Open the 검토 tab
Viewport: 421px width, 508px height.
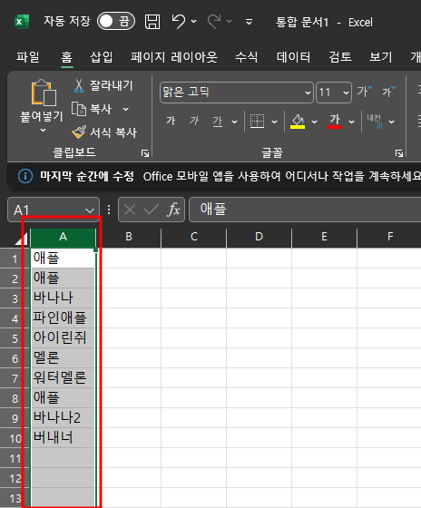(x=340, y=57)
